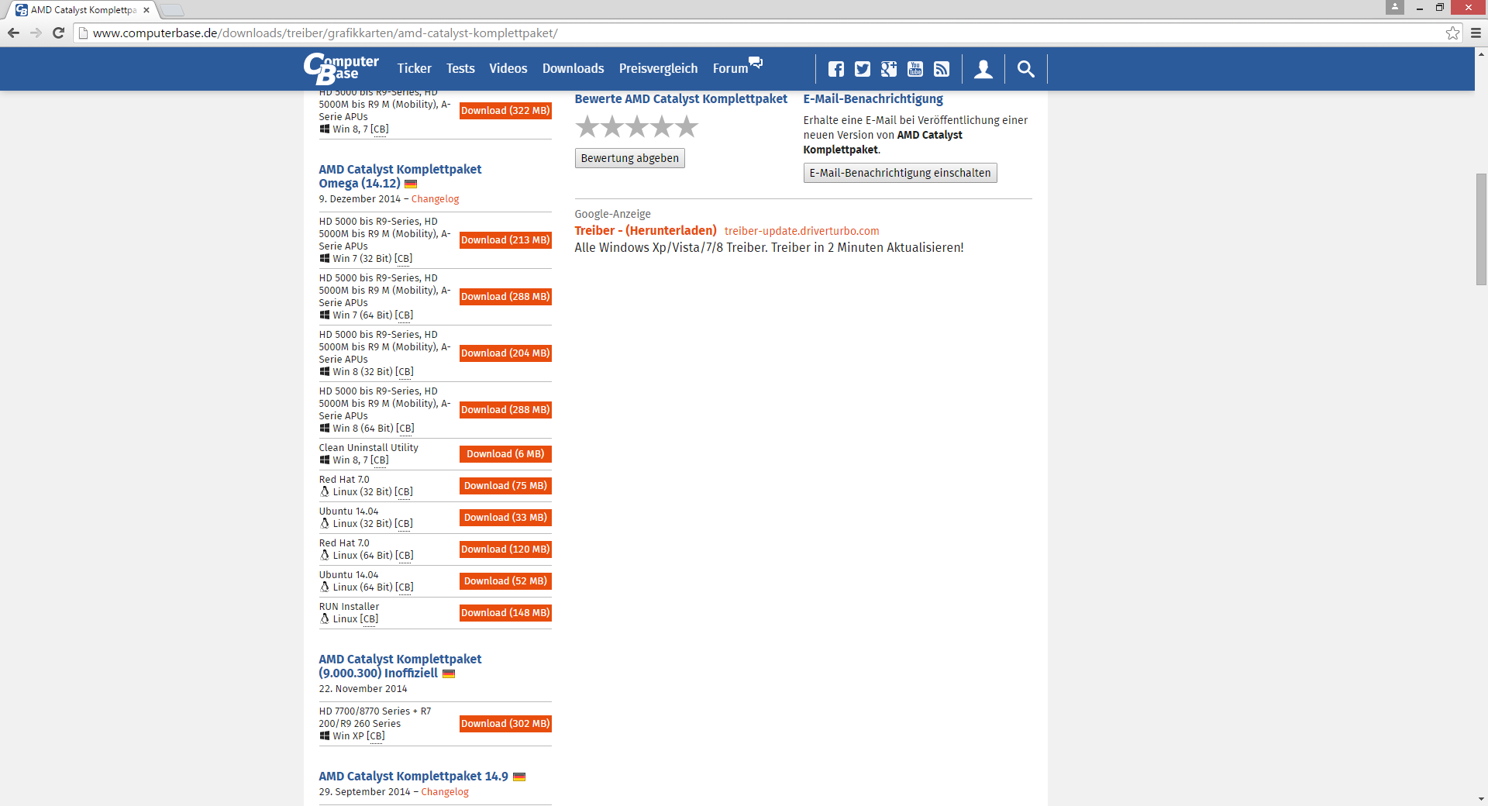
Task: Open AMD Catalyst Komplettpaket 14.9 link
Action: click(413, 777)
